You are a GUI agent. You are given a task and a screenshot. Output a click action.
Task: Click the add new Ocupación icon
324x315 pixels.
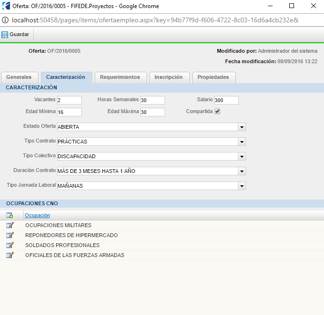pos(10,215)
